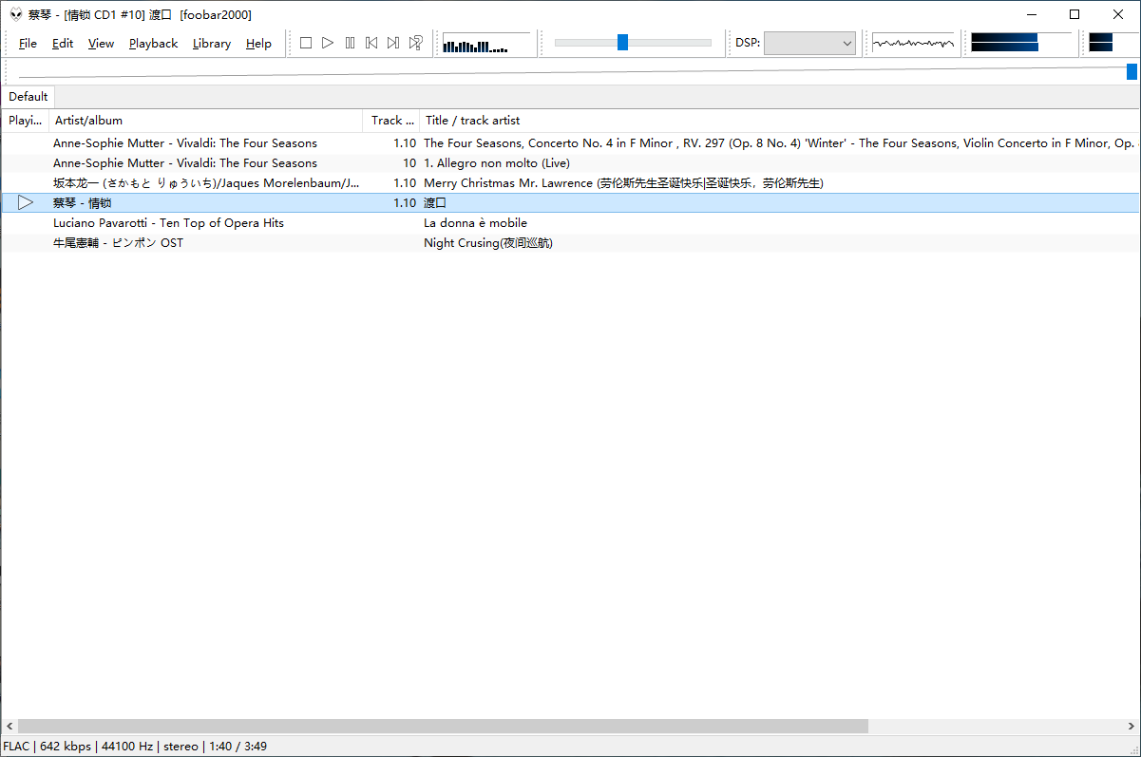Click the random playback icon
The width and height of the screenshot is (1141, 757).
coord(415,43)
